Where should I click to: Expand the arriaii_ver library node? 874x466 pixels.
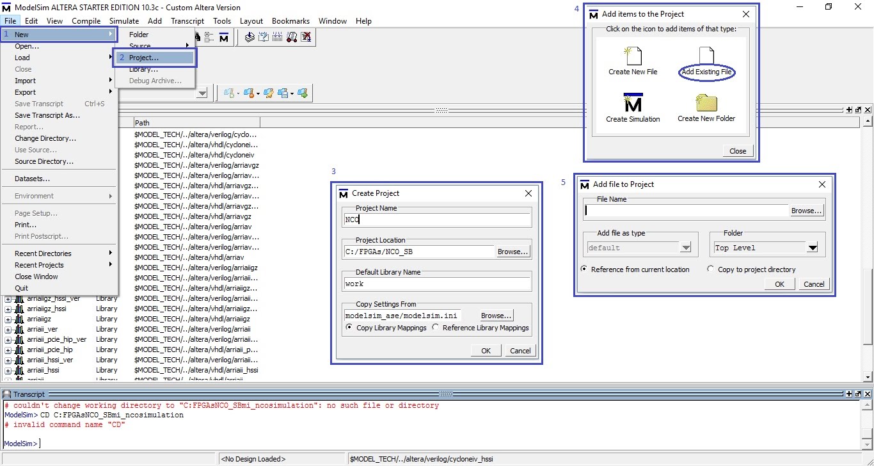8,329
